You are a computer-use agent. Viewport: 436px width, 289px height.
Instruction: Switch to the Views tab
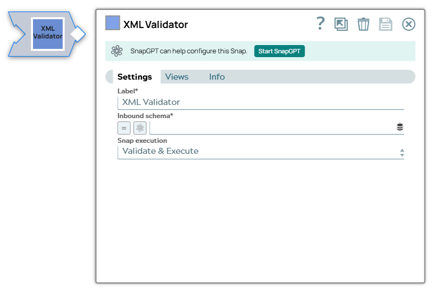(x=177, y=77)
